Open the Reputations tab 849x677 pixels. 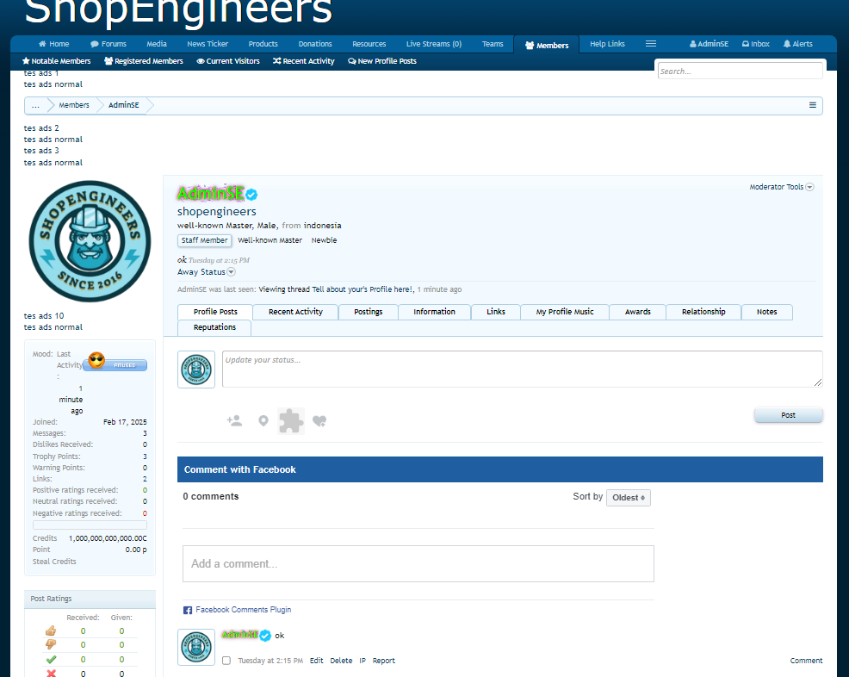coord(214,327)
